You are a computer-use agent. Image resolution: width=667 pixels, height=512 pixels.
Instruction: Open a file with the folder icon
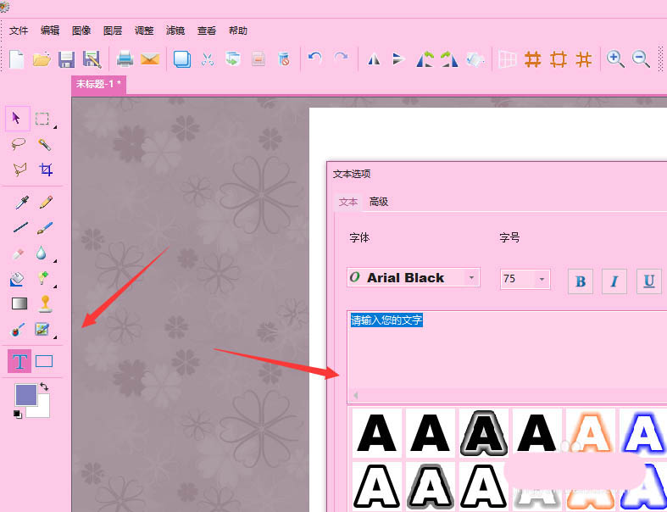42,58
